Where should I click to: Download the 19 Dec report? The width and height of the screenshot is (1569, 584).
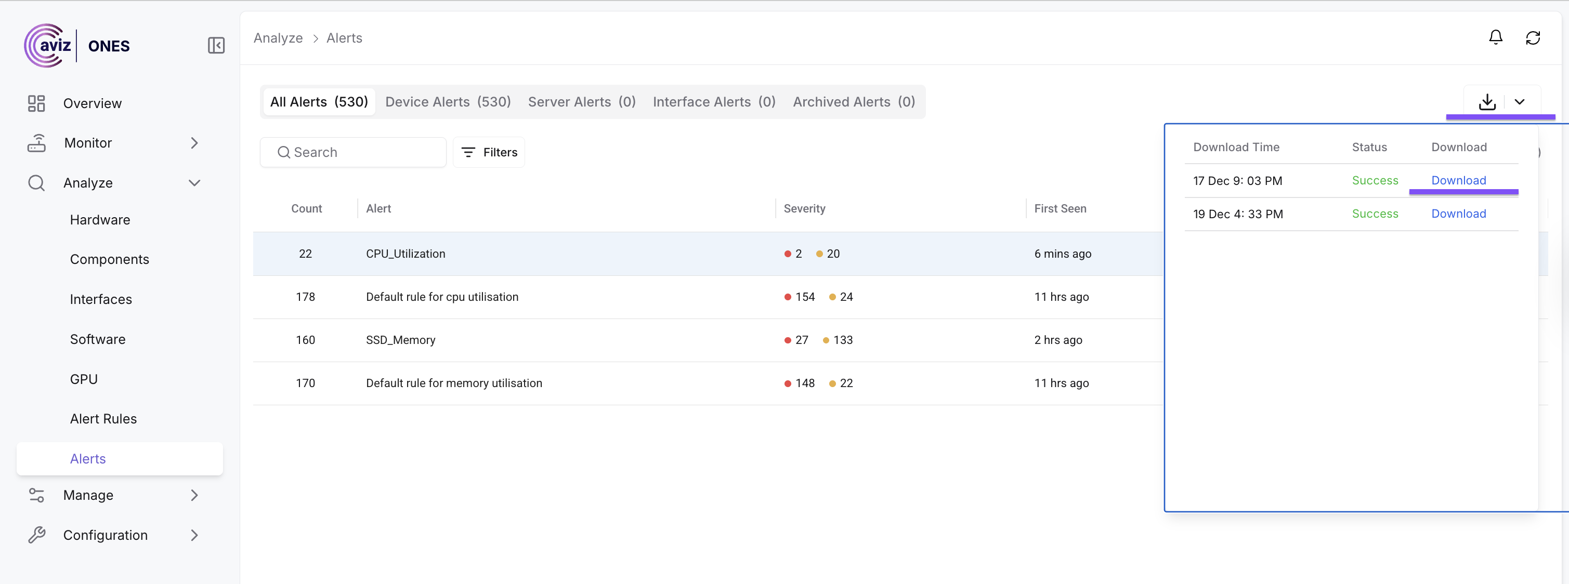[1458, 214]
